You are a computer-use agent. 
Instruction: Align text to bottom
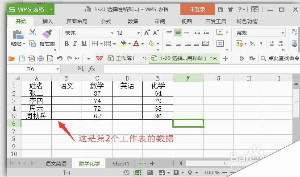(187, 33)
